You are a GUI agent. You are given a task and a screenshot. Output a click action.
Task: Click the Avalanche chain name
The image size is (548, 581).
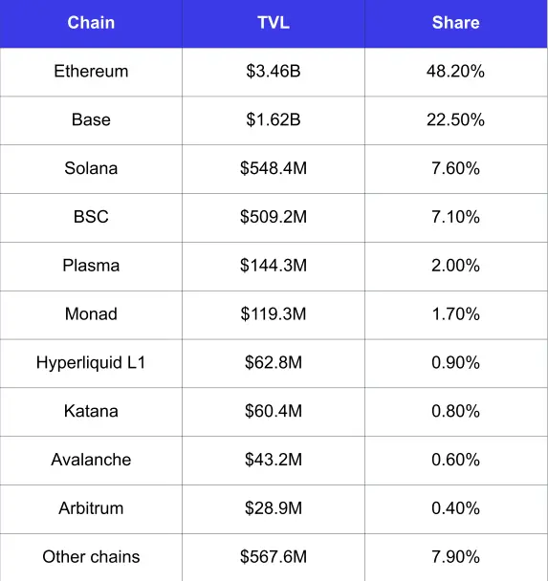(91, 460)
